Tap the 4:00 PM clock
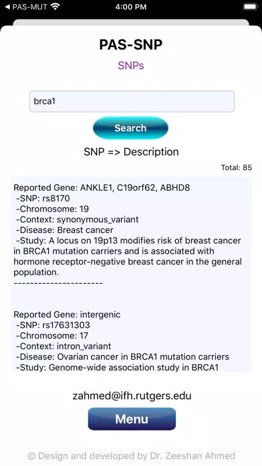Viewport: 262px width, 466px height. 131,7
